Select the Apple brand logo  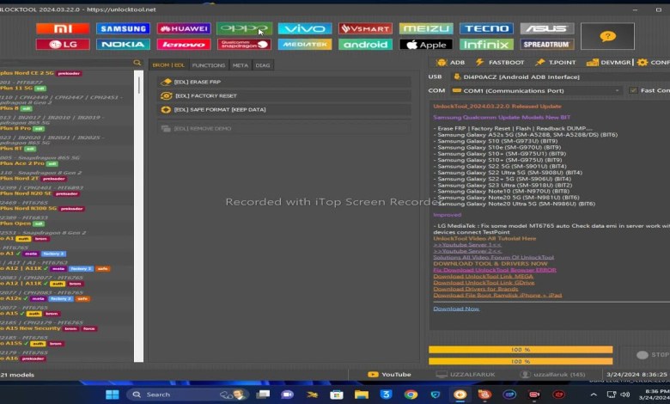pyautogui.click(x=426, y=45)
